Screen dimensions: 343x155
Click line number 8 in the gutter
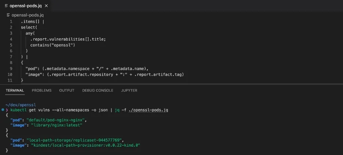[x=11, y=63]
